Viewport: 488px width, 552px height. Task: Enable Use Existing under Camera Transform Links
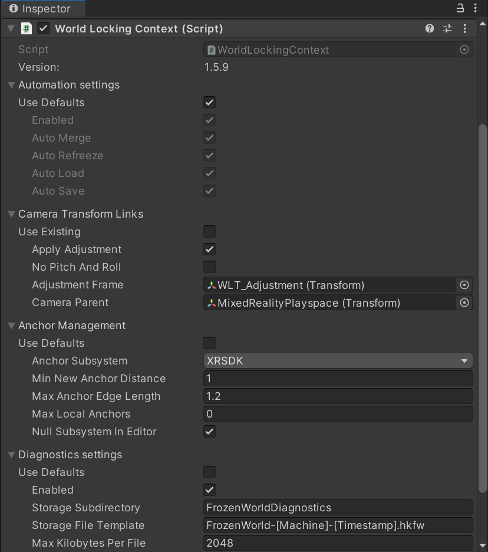209,231
